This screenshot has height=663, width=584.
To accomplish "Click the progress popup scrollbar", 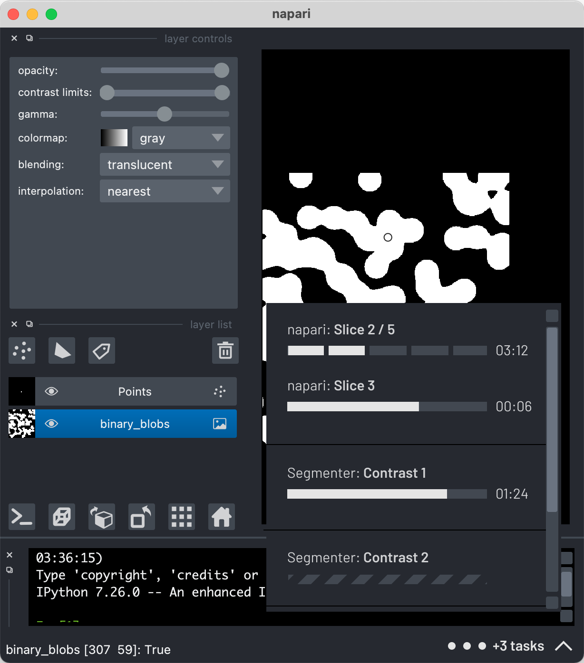I will point(552,420).
